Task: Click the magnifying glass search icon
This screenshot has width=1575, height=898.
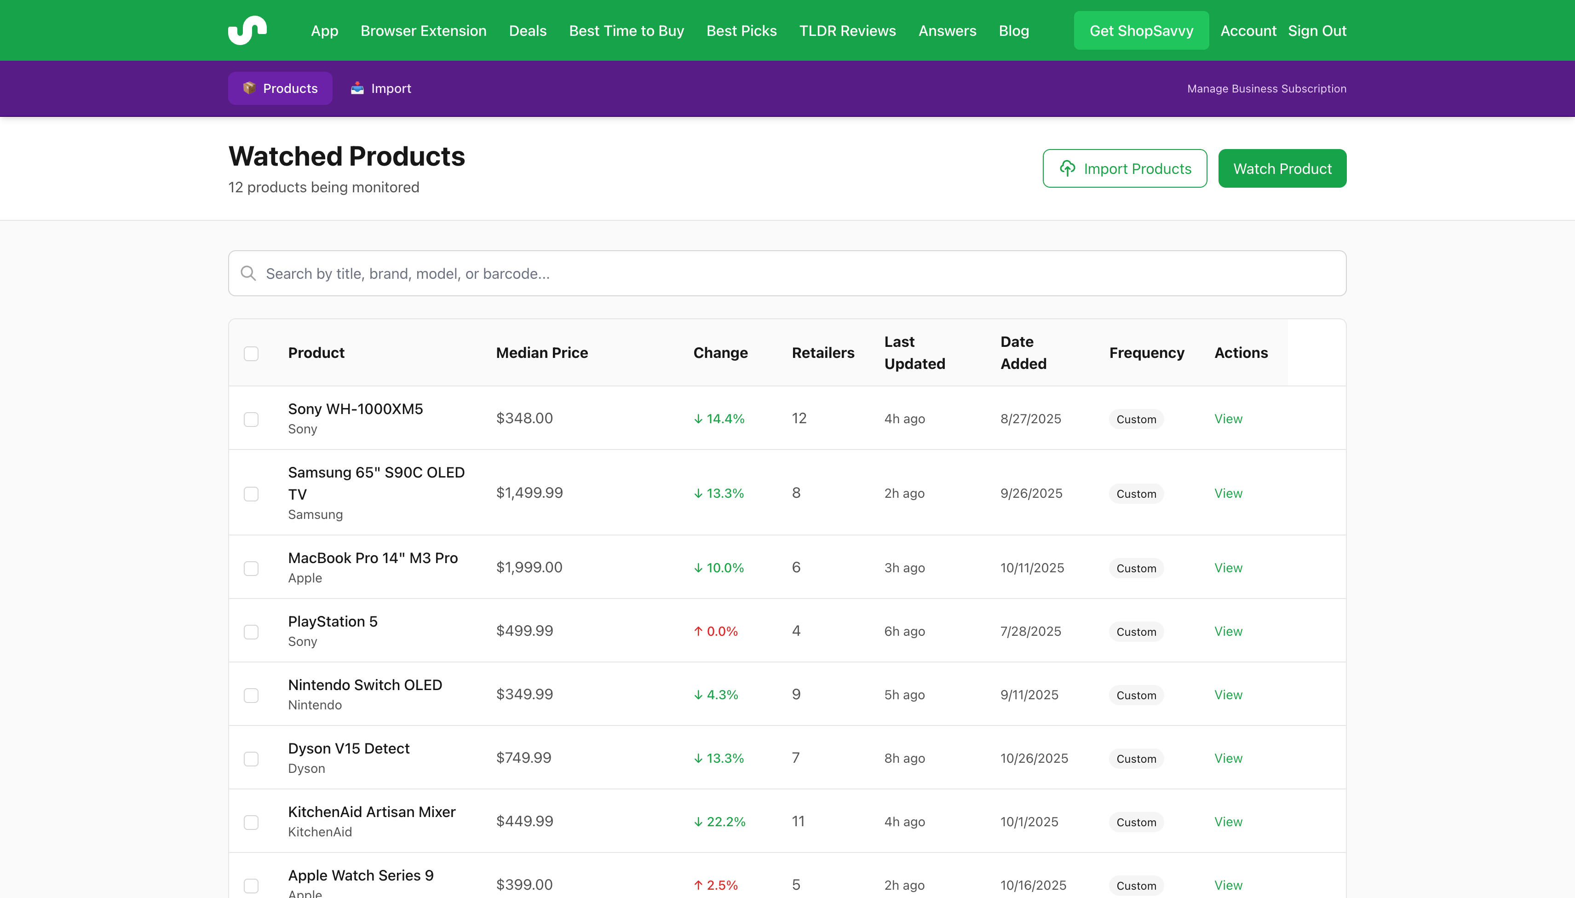Action: click(x=248, y=273)
